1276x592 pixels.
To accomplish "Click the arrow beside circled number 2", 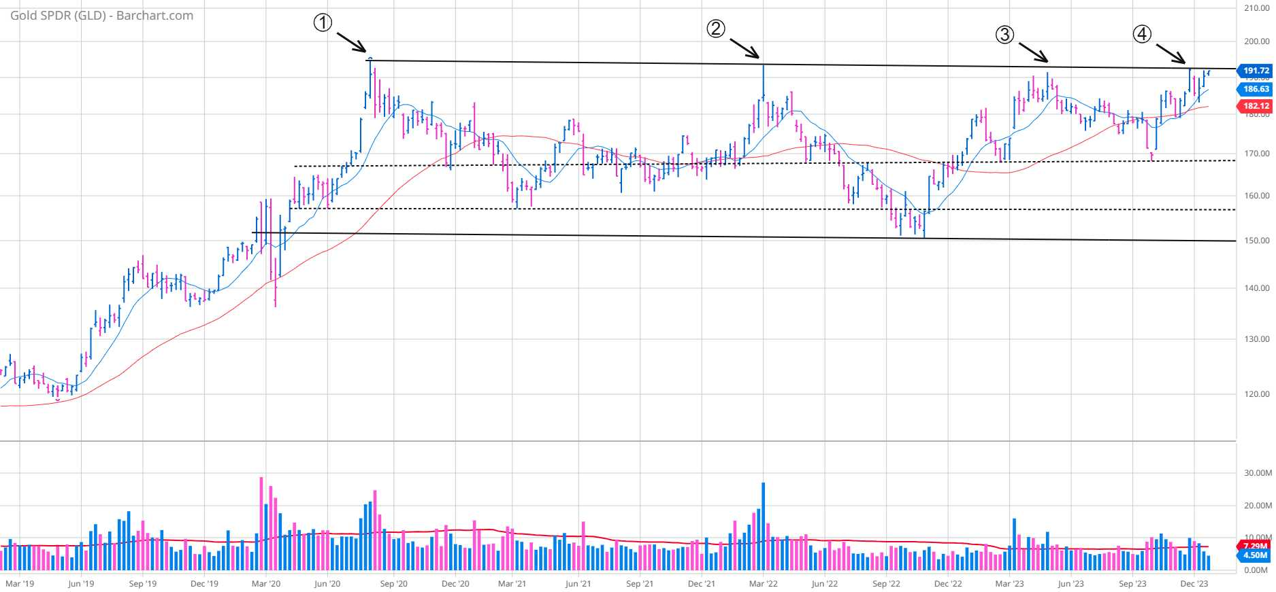I will pos(744,48).
